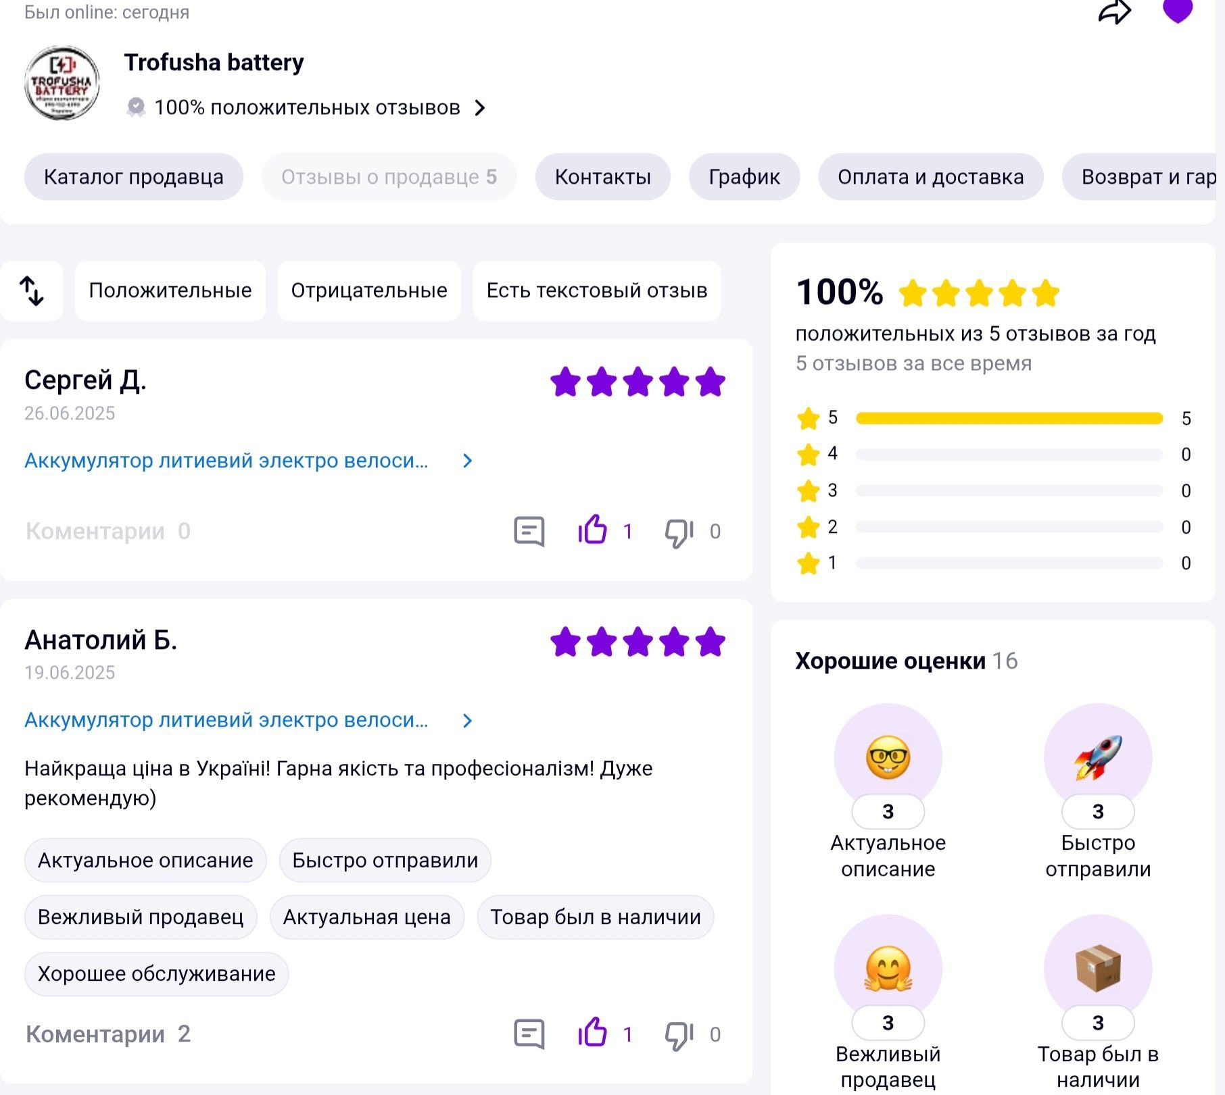Open Коментарии 2 under Анатолий review
Screen dimensions: 1225x1095
point(108,1034)
